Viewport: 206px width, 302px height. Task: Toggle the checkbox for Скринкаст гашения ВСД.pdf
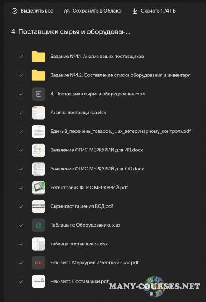tap(21, 206)
